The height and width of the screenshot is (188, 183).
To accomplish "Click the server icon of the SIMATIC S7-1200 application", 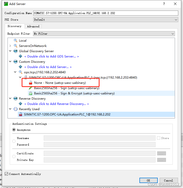I will click(x=26, y=77).
